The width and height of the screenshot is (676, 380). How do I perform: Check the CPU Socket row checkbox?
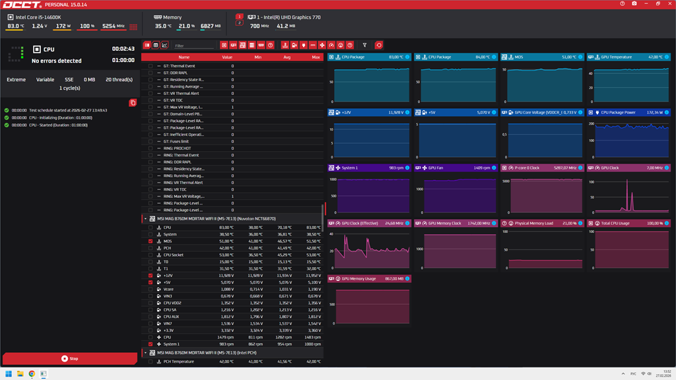tap(151, 255)
